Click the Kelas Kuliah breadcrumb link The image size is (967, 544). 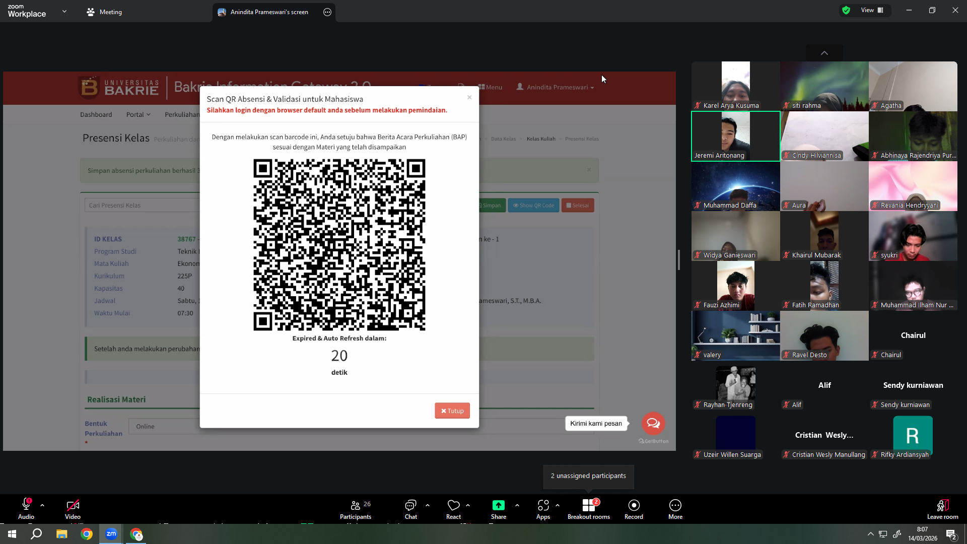click(x=541, y=139)
